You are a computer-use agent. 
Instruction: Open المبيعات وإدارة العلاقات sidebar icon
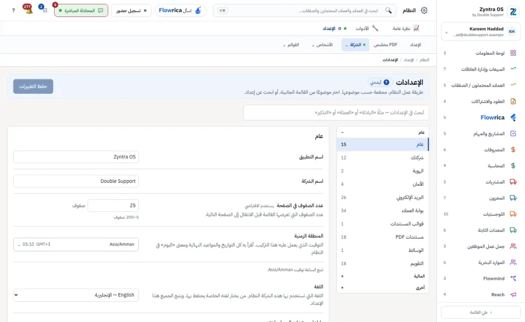click(x=513, y=69)
